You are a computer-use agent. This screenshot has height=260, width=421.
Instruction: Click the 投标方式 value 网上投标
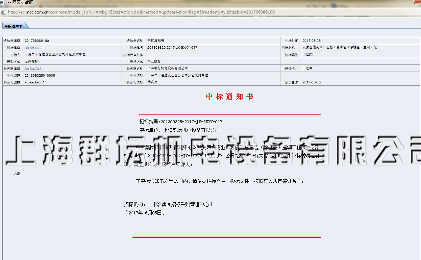coord(154,61)
